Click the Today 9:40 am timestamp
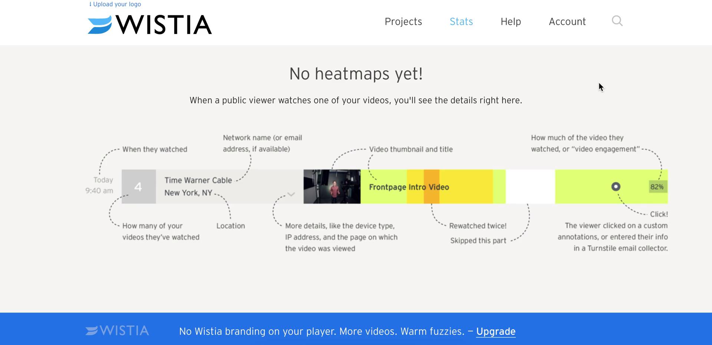Image resolution: width=712 pixels, height=345 pixels. point(99,185)
